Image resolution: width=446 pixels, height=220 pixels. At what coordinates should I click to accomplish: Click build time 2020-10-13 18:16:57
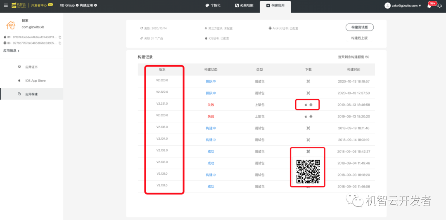point(353,82)
